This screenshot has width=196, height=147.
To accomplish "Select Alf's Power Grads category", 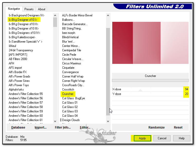I will [x=19, y=76].
